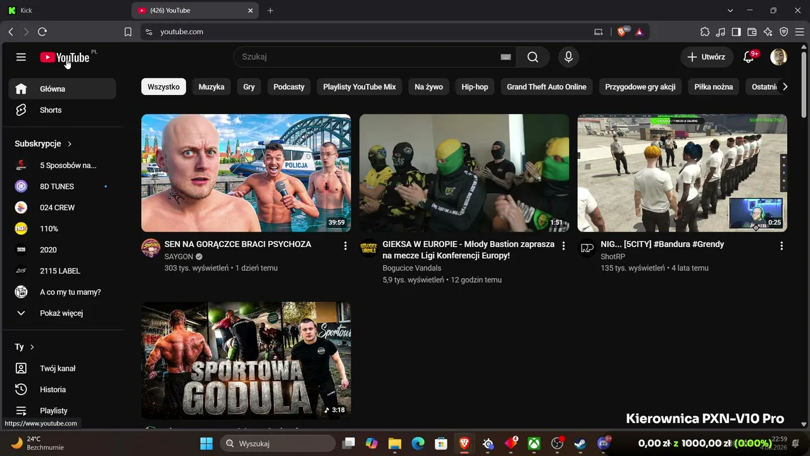This screenshot has height=456, width=810.
Task: Go to Główna in the sidebar
Action: click(62, 89)
